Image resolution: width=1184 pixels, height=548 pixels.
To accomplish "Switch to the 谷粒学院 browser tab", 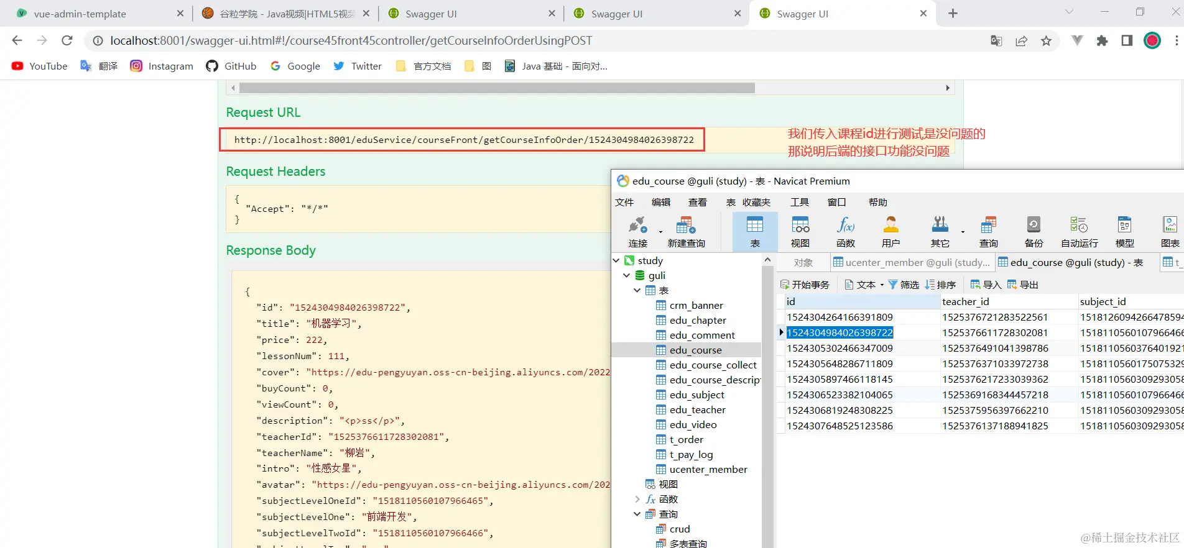I will (x=286, y=14).
